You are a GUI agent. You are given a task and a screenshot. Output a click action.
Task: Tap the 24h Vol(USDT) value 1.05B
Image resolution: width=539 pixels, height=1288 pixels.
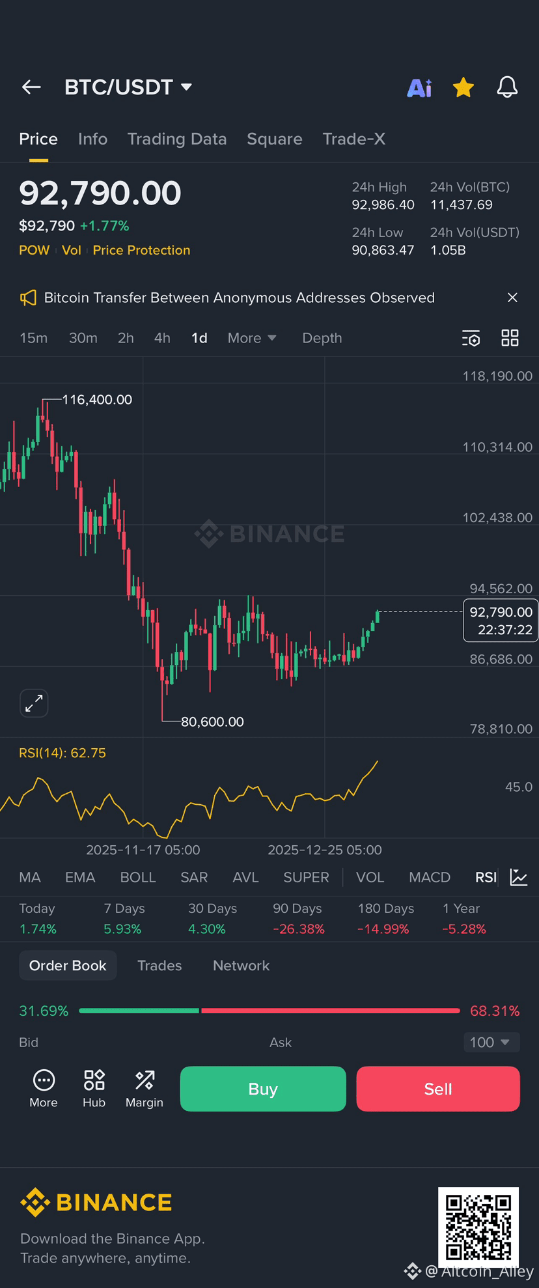point(448,250)
